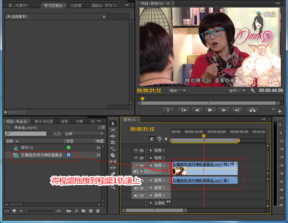Switch to 效果 tab
Viewport: 288px width, 223px height.
[x=79, y=121]
